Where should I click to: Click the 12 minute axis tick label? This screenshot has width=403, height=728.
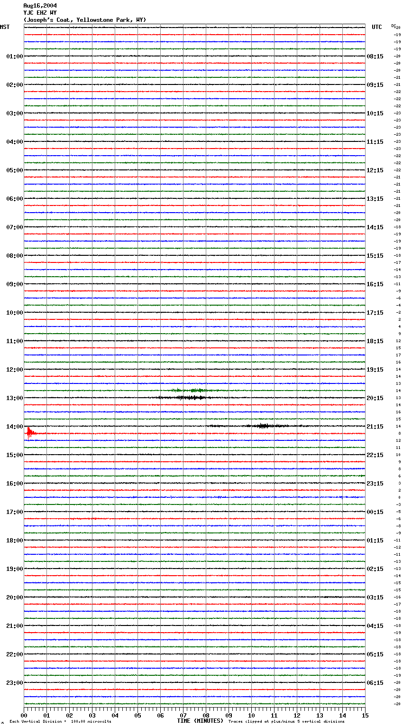point(297,715)
